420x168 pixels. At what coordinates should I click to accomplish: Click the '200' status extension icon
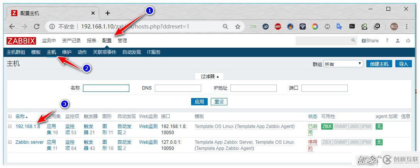(x=253, y=27)
